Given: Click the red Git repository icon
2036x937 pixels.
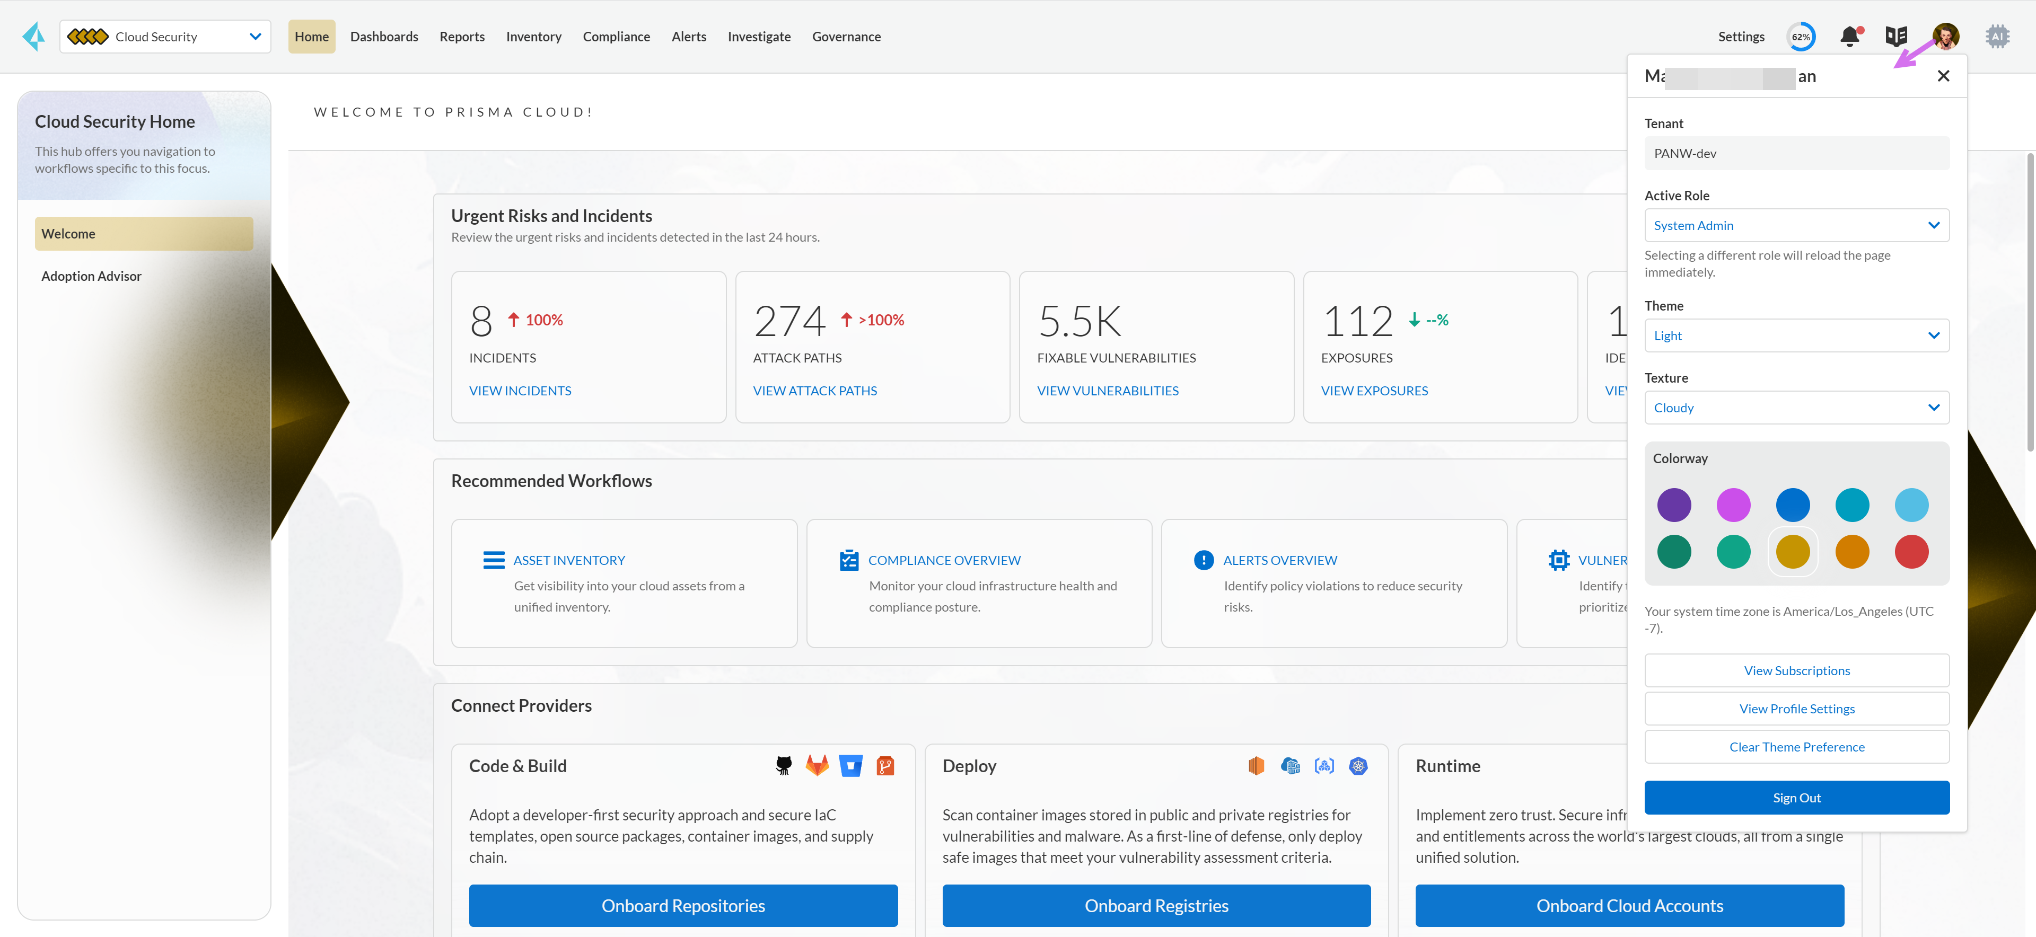Looking at the screenshot, I should pos(885,766).
